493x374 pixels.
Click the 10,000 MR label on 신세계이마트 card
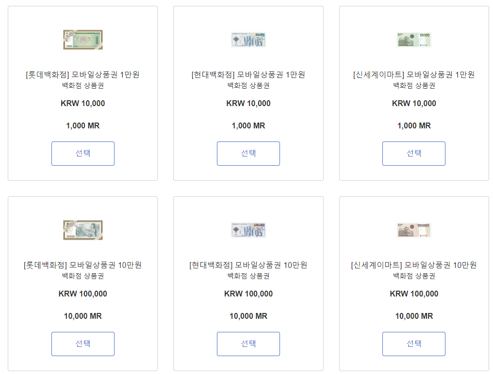click(x=413, y=315)
